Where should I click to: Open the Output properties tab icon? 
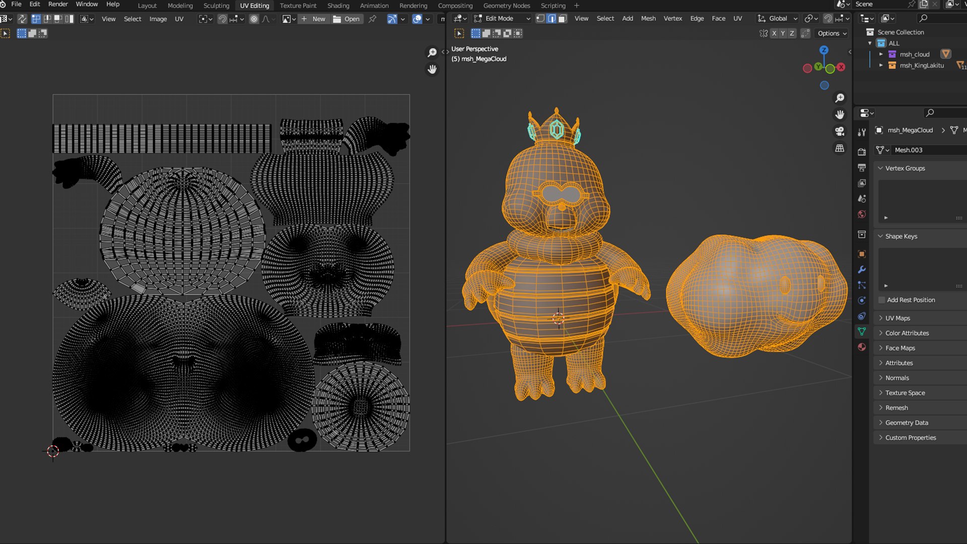[x=862, y=167]
